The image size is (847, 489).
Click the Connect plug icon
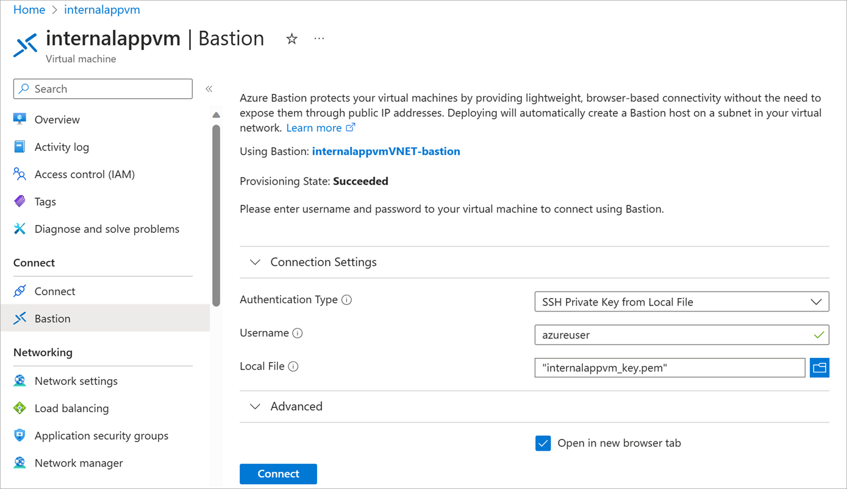pos(20,291)
